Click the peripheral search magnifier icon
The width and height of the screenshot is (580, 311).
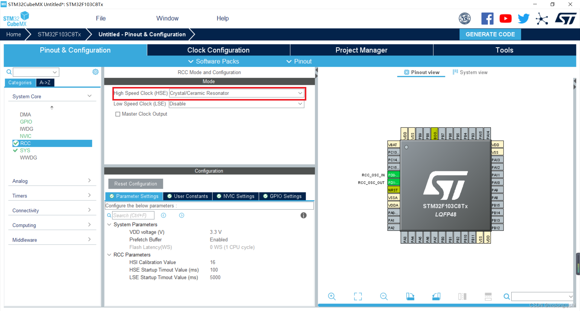(9, 72)
